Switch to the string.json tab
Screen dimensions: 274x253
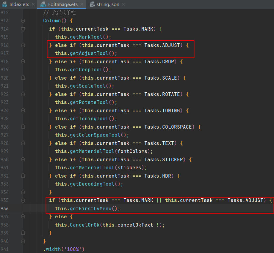click(108, 4)
